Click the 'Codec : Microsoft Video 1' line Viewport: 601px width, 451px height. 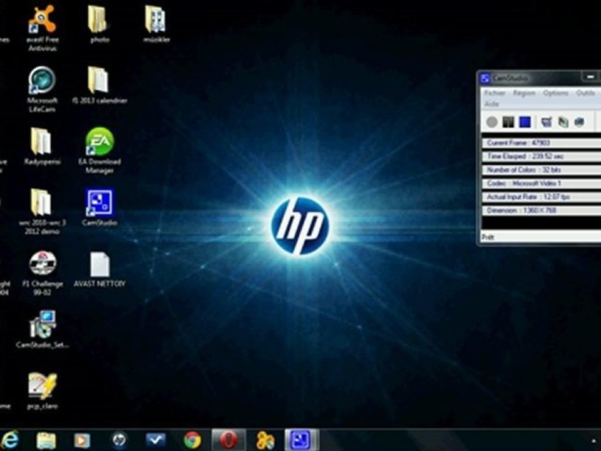541,184
